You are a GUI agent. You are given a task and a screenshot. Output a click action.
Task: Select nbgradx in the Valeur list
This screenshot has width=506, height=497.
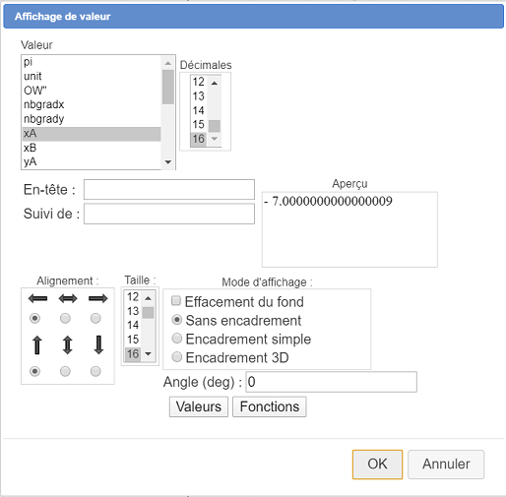[92, 104]
